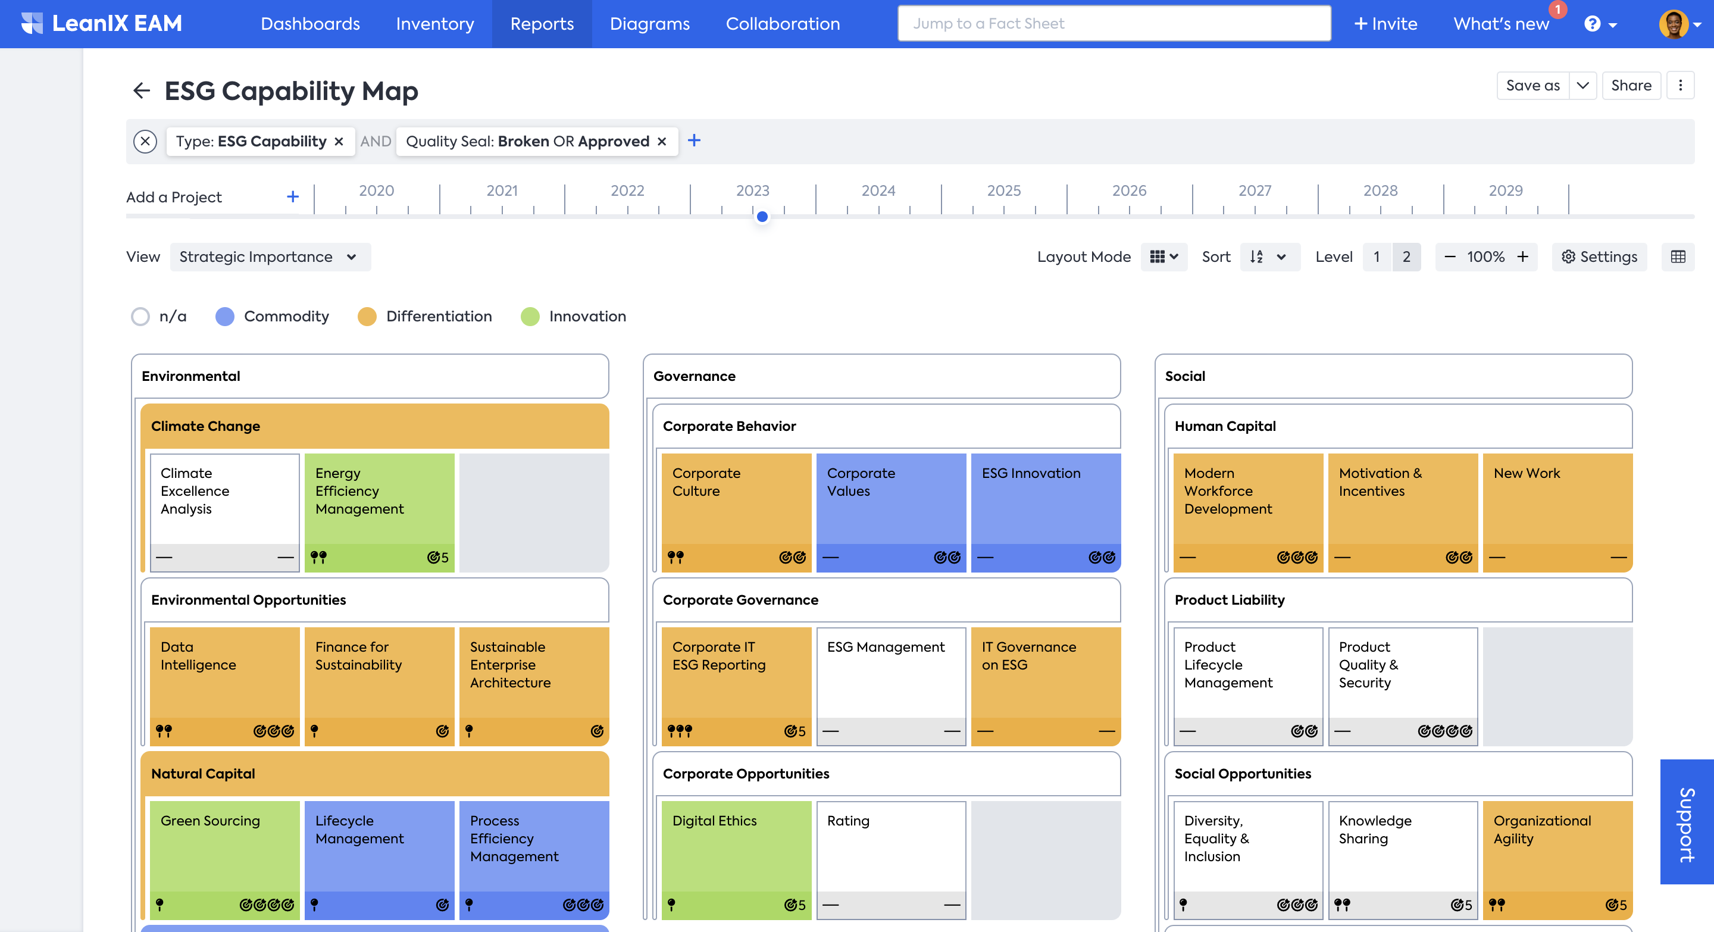Open the Save as dropdown arrow
Viewport: 1714px width, 932px height.
(x=1582, y=85)
